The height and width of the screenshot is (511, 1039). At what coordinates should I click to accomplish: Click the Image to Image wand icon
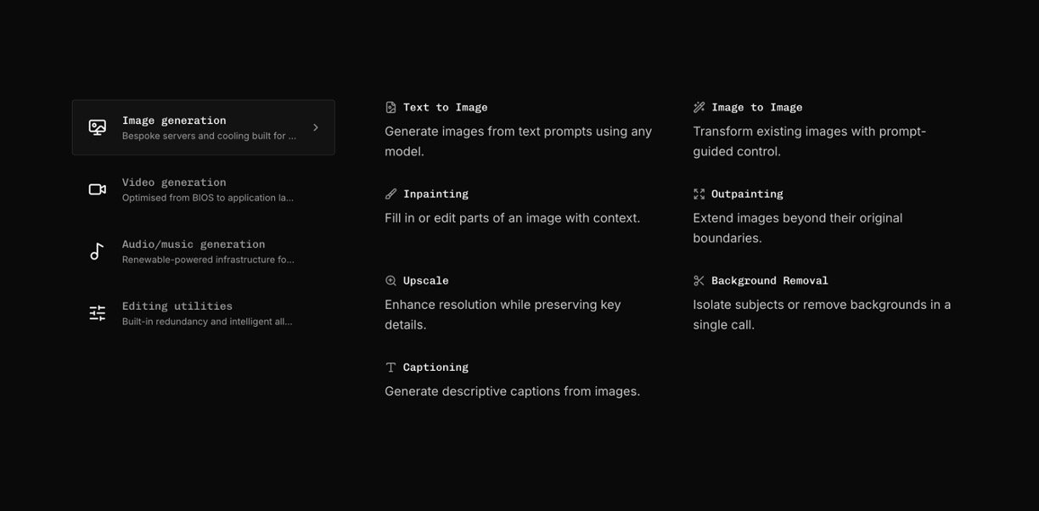coord(699,108)
